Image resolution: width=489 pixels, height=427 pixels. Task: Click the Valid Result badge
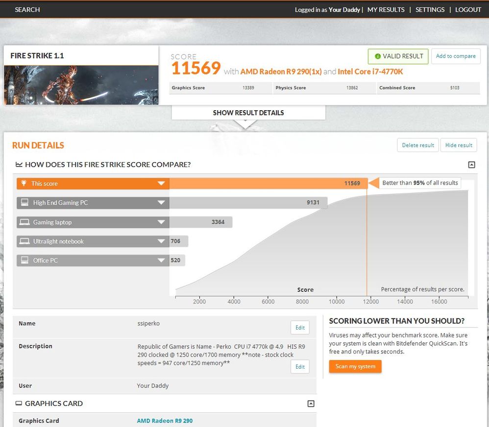[398, 56]
